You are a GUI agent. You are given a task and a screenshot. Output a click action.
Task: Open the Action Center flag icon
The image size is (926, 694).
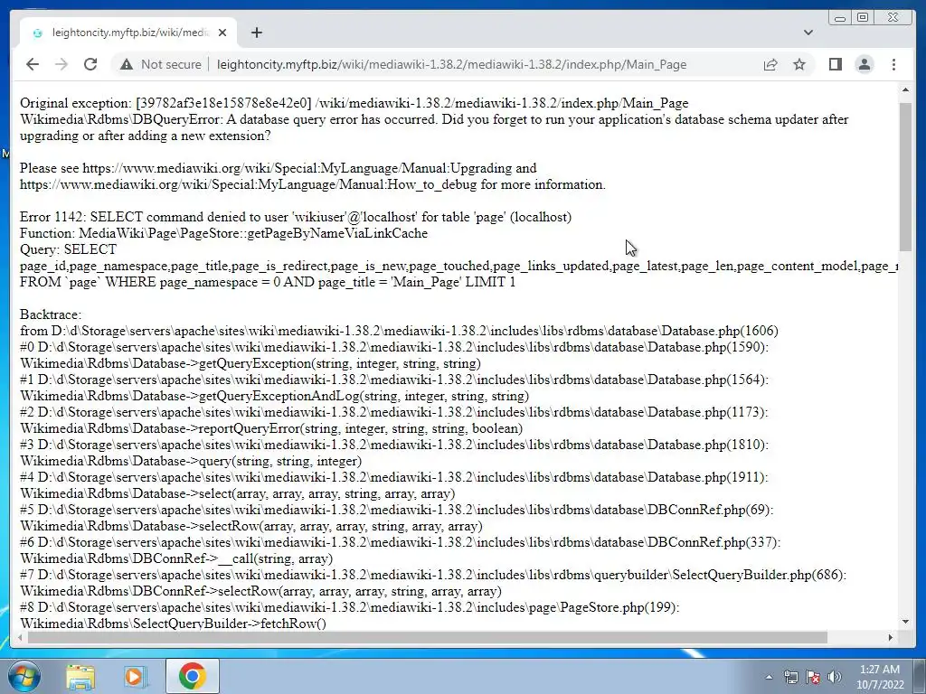point(813,677)
